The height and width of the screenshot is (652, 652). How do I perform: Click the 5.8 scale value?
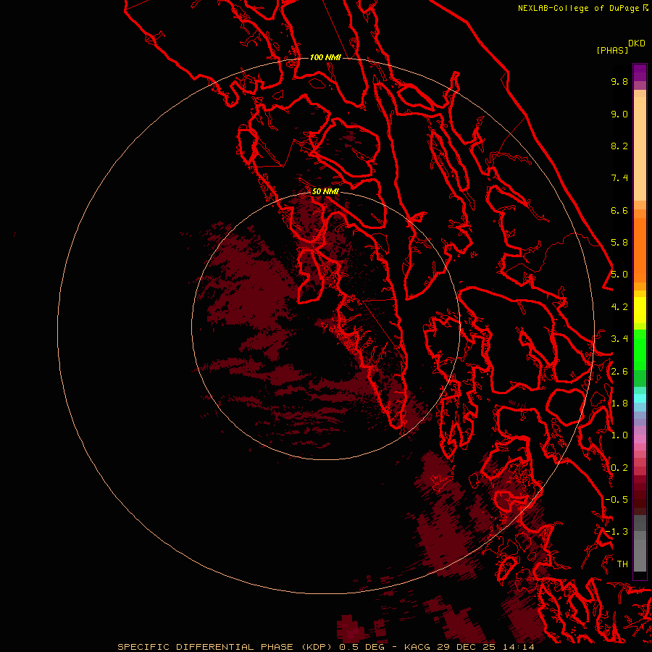click(619, 243)
